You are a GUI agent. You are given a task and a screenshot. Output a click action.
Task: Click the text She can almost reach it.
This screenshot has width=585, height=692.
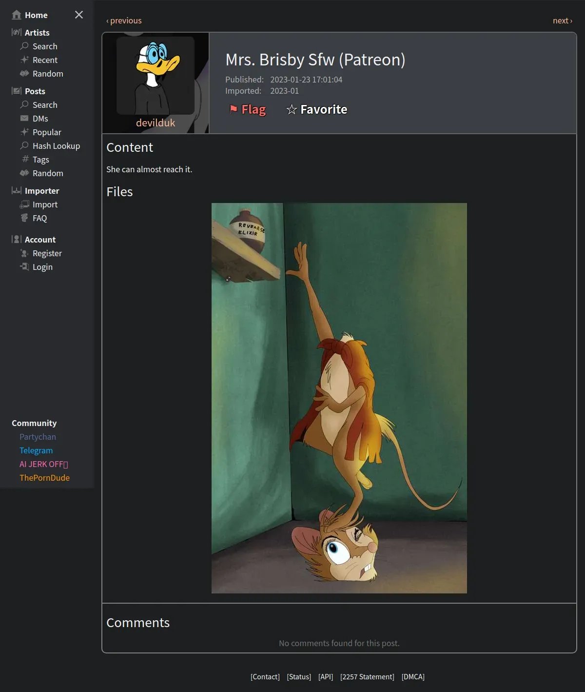point(149,169)
